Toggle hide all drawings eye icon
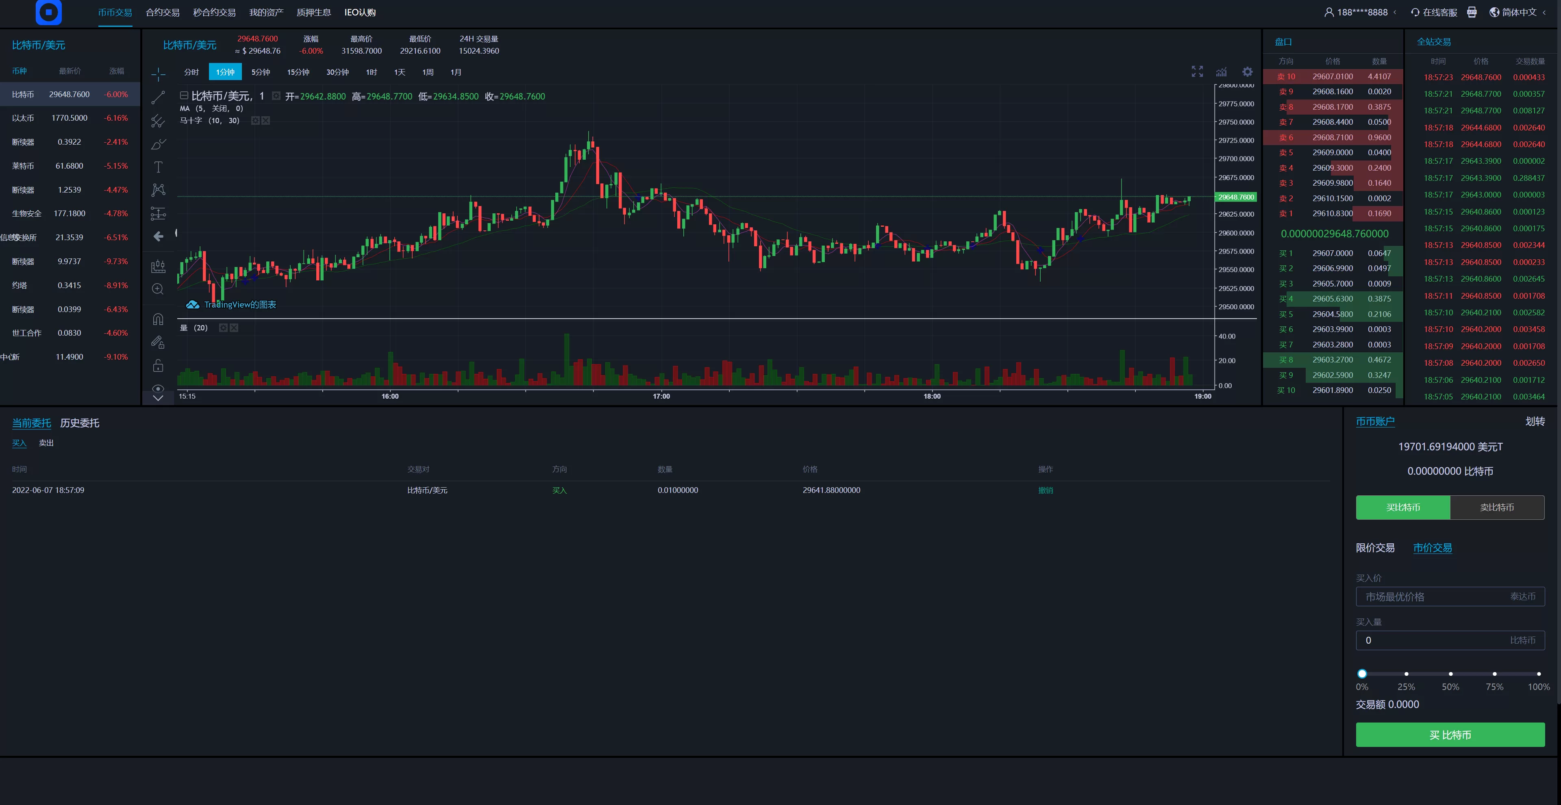This screenshot has width=1561, height=805. point(158,388)
